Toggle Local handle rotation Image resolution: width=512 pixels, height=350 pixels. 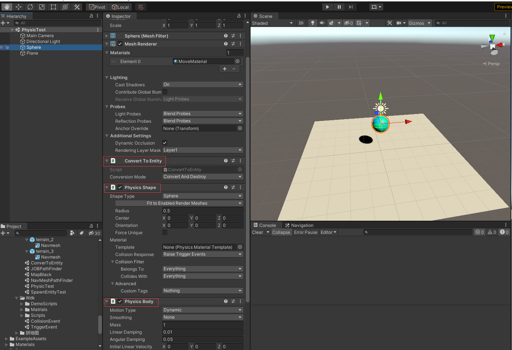click(x=120, y=7)
